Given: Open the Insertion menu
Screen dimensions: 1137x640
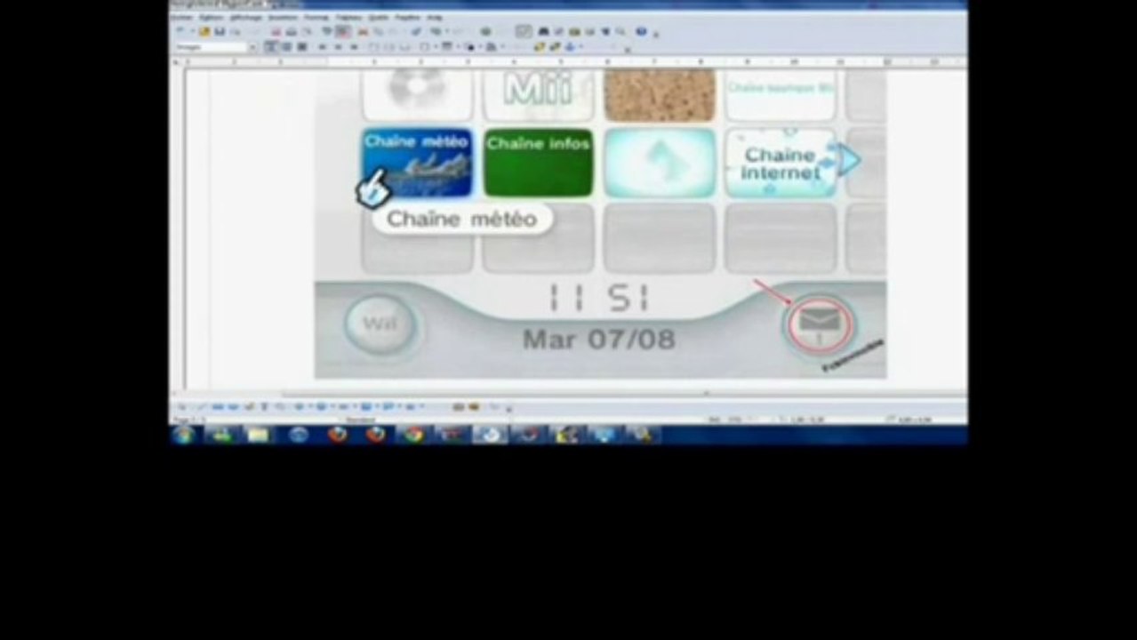Looking at the screenshot, I should [x=283, y=18].
